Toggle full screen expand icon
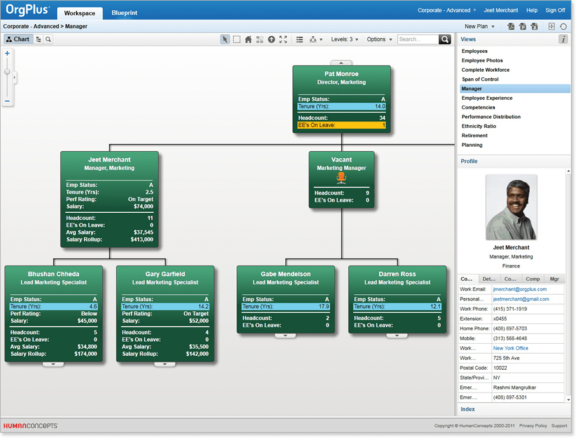This screenshot has width=578, height=439. click(x=283, y=39)
